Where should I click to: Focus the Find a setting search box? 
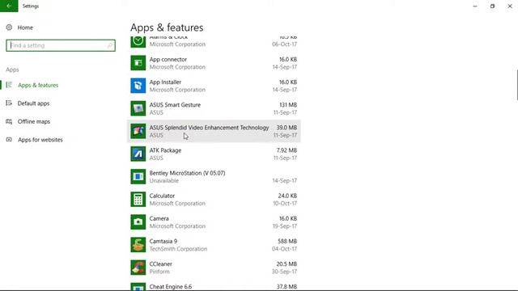coord(61,45)
